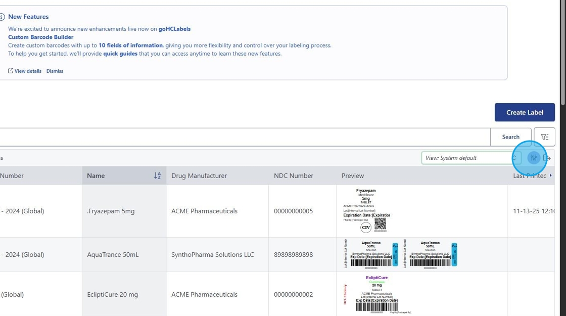The height and width of the screenshot is (316, 566).
Task: Open the goHCLabels link
Action: point(174,29)
